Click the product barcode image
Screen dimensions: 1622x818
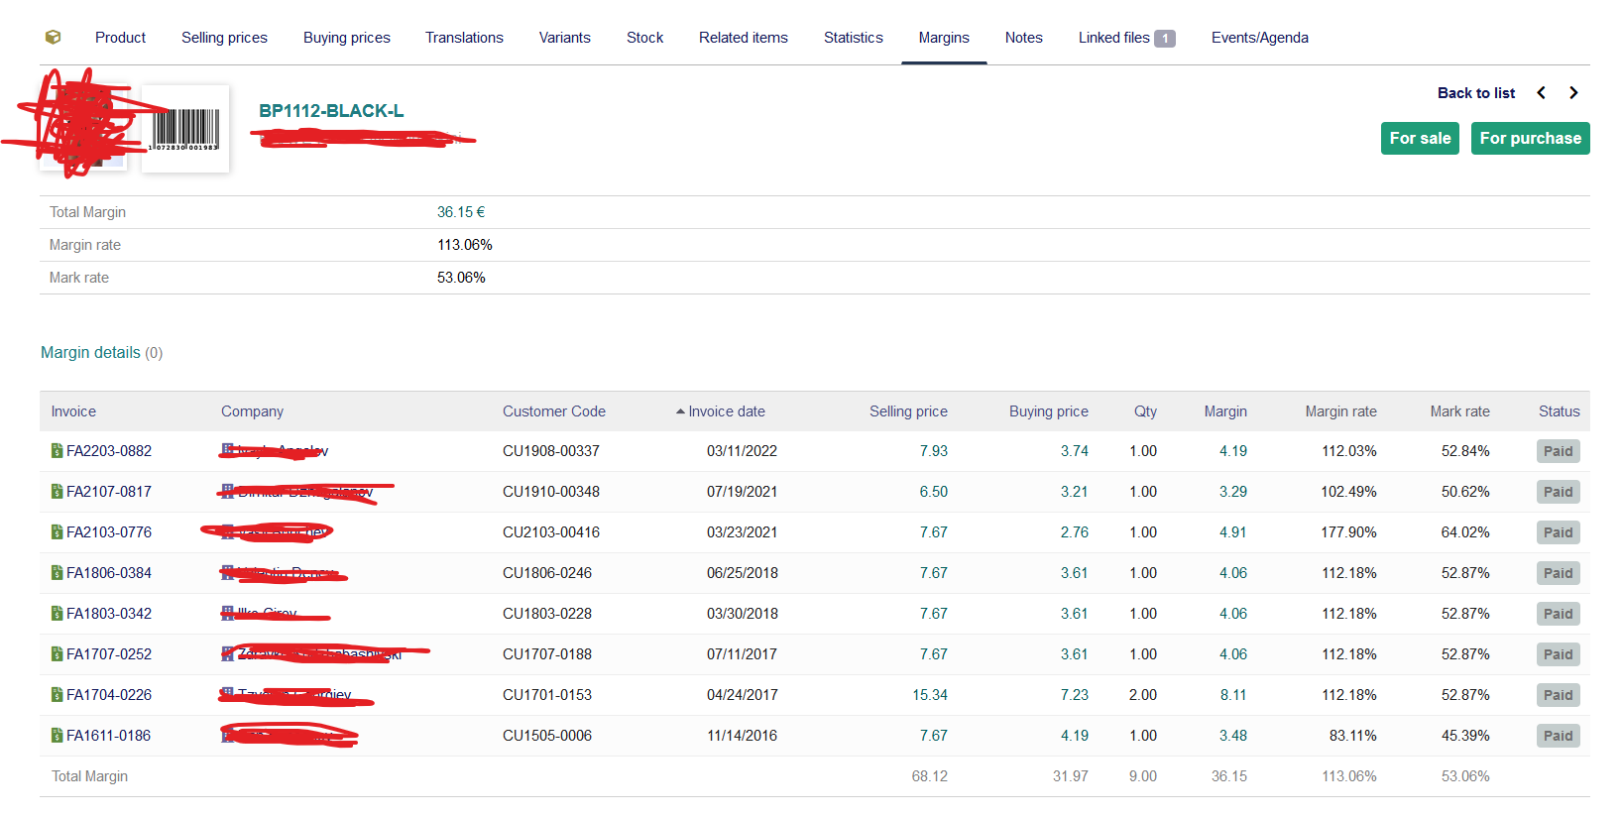click(185, 129)
